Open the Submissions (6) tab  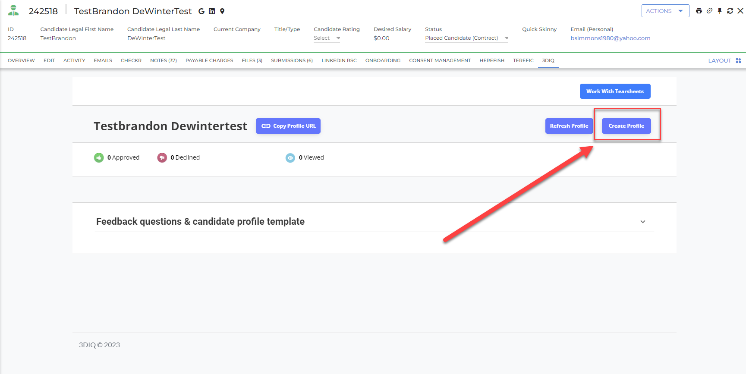pos(292,60)
